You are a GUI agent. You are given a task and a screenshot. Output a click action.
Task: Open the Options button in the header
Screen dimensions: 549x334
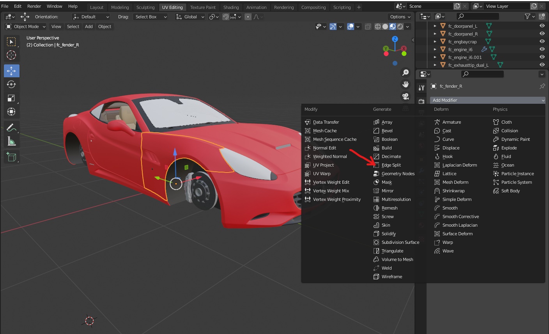[400, 17]
